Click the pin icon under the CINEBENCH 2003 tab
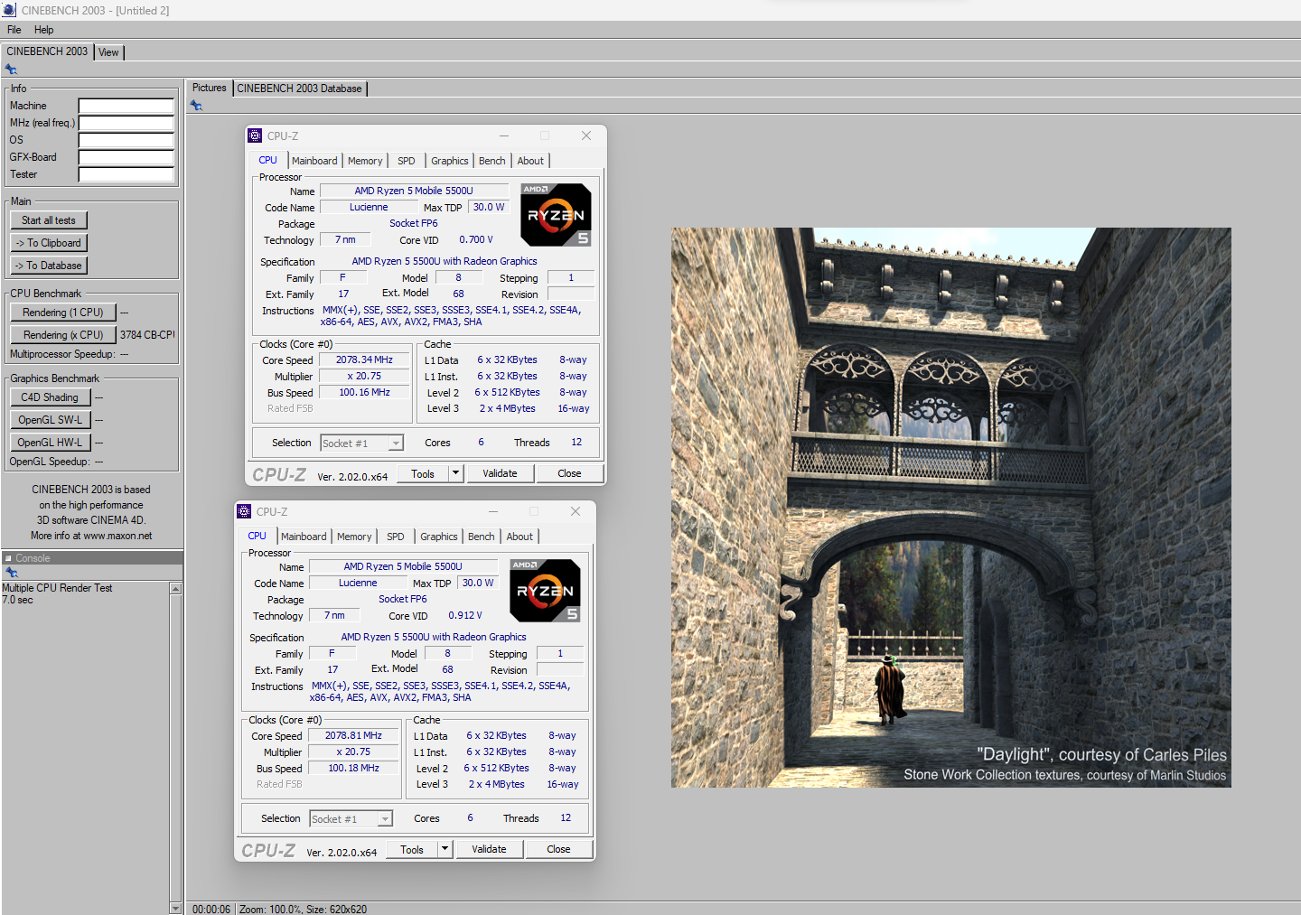The height and width of the screenshot is (915, 1301). 11,70
